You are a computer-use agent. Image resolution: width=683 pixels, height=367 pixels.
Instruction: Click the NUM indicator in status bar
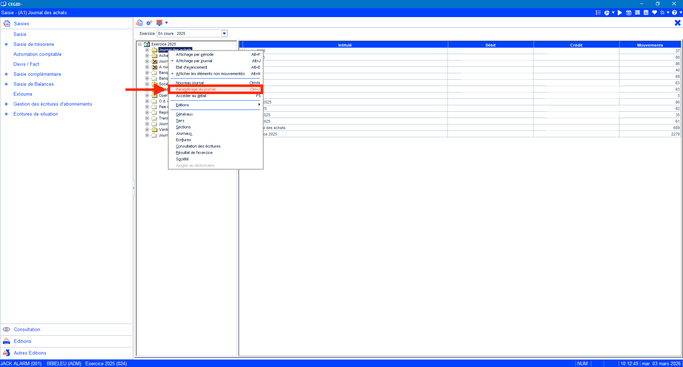coord(582,363)
